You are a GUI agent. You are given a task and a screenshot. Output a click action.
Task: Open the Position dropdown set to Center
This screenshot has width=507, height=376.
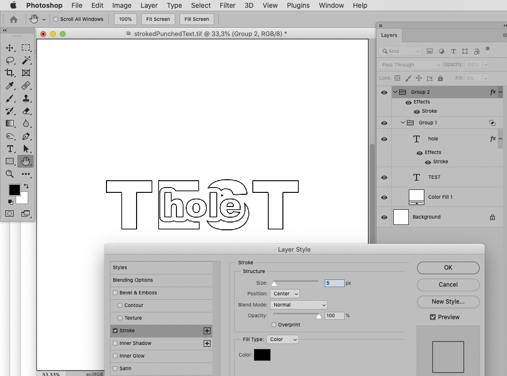(x=284, y=293)
